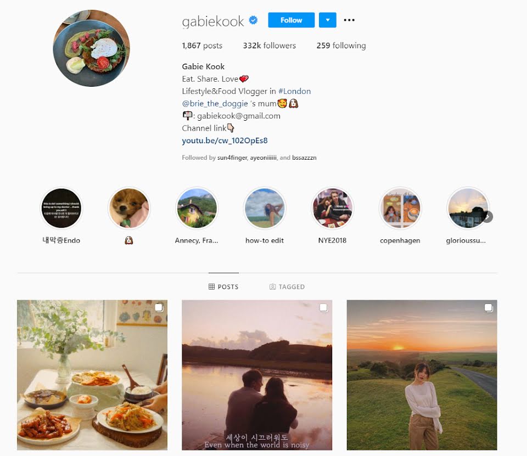Open the youtu.be channel link

(225, 140)
